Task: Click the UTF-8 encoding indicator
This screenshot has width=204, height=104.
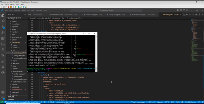Action: 167,102
